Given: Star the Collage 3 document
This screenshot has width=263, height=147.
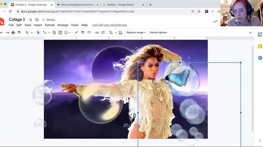Looking at the screenshot, I should pos(30,20).
